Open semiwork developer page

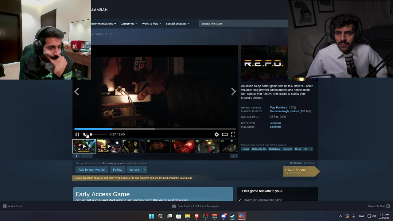tap(275, 123)
